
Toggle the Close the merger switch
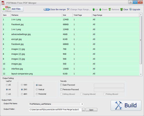(x=47, y=9)
